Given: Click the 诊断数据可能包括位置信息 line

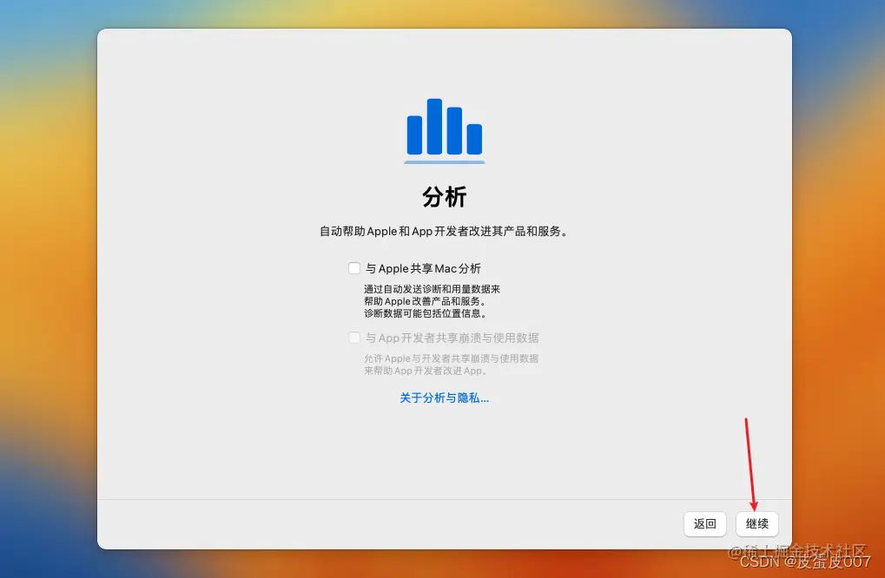Looking at the screenshot, I should [x=425, y=313].
